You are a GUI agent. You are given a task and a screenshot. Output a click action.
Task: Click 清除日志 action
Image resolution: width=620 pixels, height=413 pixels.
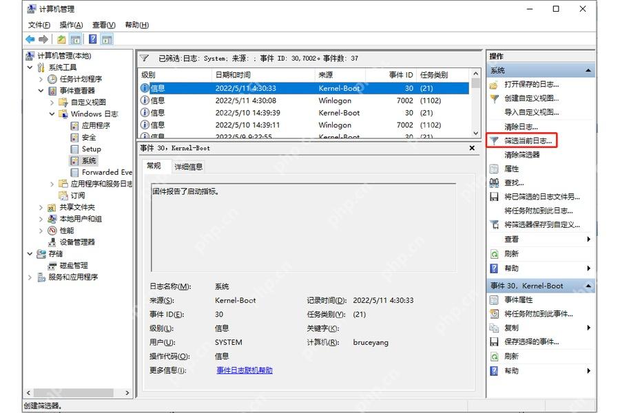(521, 127)
